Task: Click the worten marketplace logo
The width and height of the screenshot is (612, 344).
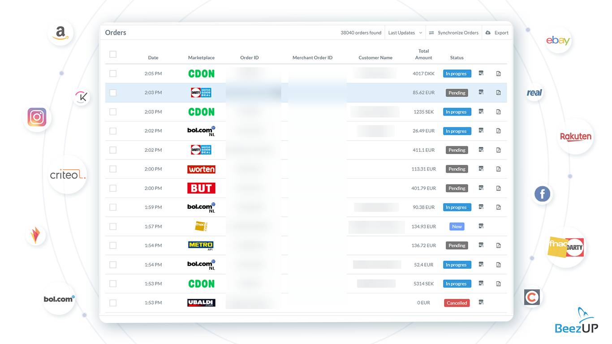Action: [x=201, y=169]
